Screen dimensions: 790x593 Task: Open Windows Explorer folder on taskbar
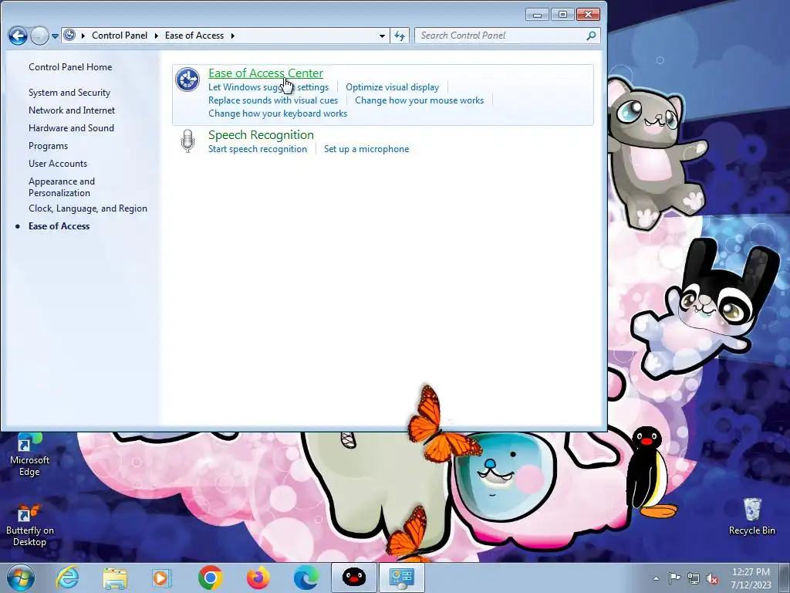pos(115,578)
